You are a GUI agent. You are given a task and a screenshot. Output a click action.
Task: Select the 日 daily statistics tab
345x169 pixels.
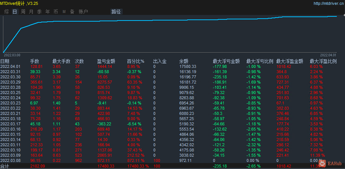pyautogui.click(x=15, y=12)
